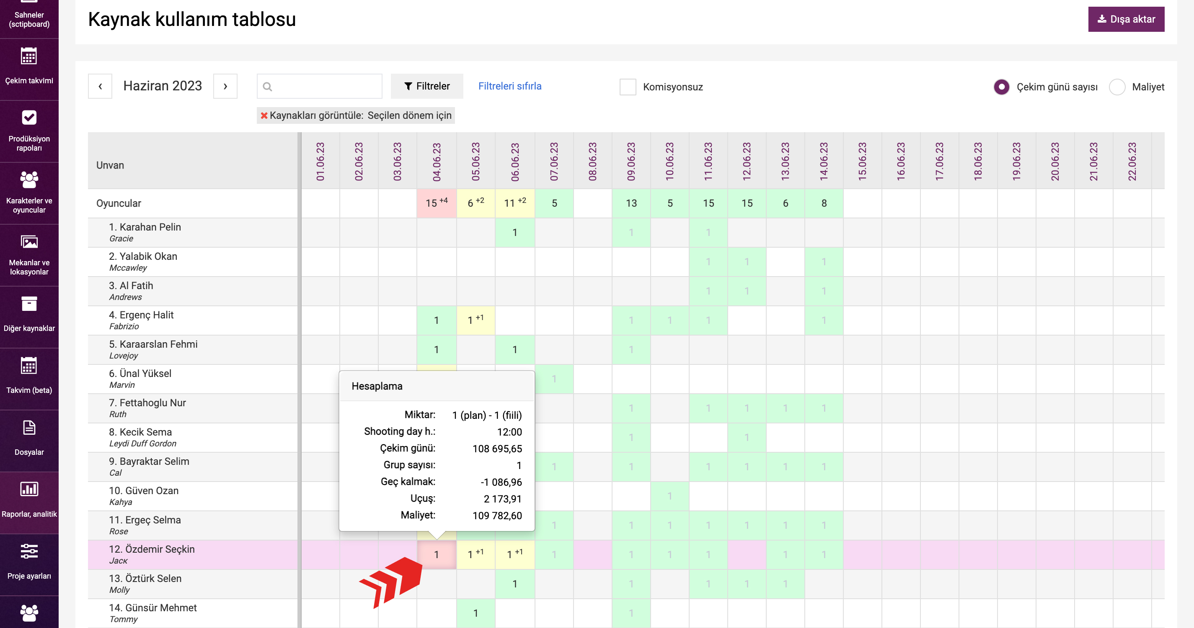The image size is (1194, 628).
Task: Click Oyuncular total 6 +2 cell
Action: pos(476,203)
